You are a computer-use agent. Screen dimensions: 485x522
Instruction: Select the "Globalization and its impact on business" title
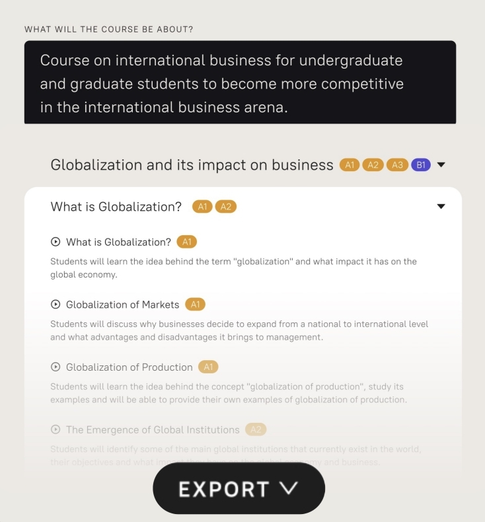(192, 165)
